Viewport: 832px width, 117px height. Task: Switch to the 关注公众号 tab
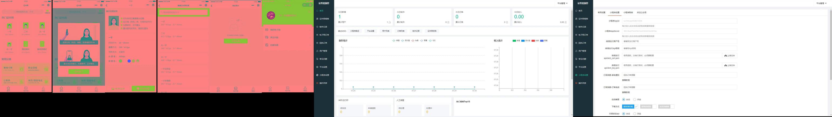tap(642, 13)
